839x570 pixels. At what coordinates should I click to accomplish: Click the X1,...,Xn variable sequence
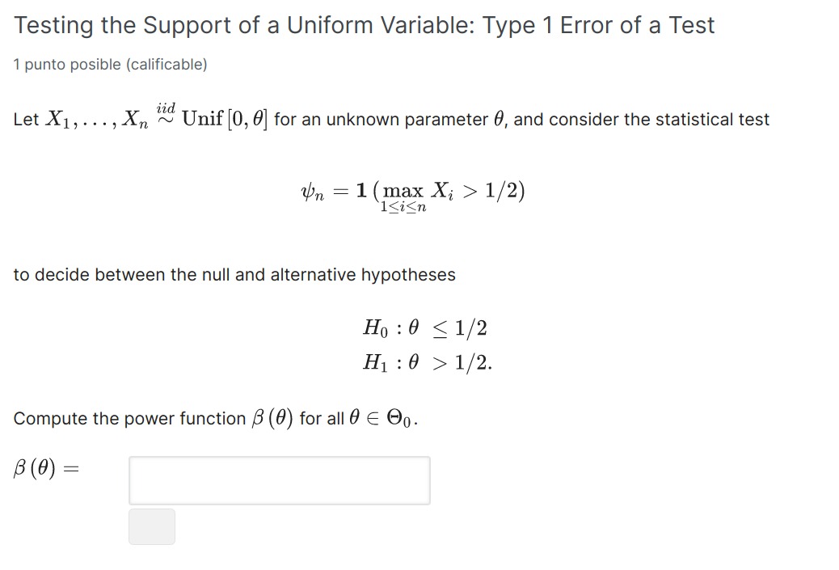(x=97, y=119)
